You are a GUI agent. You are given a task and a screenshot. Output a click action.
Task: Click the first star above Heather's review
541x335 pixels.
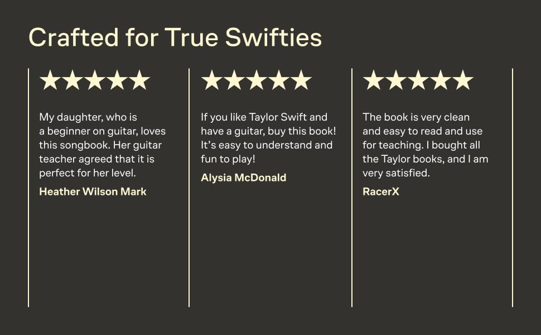point(50,80)
